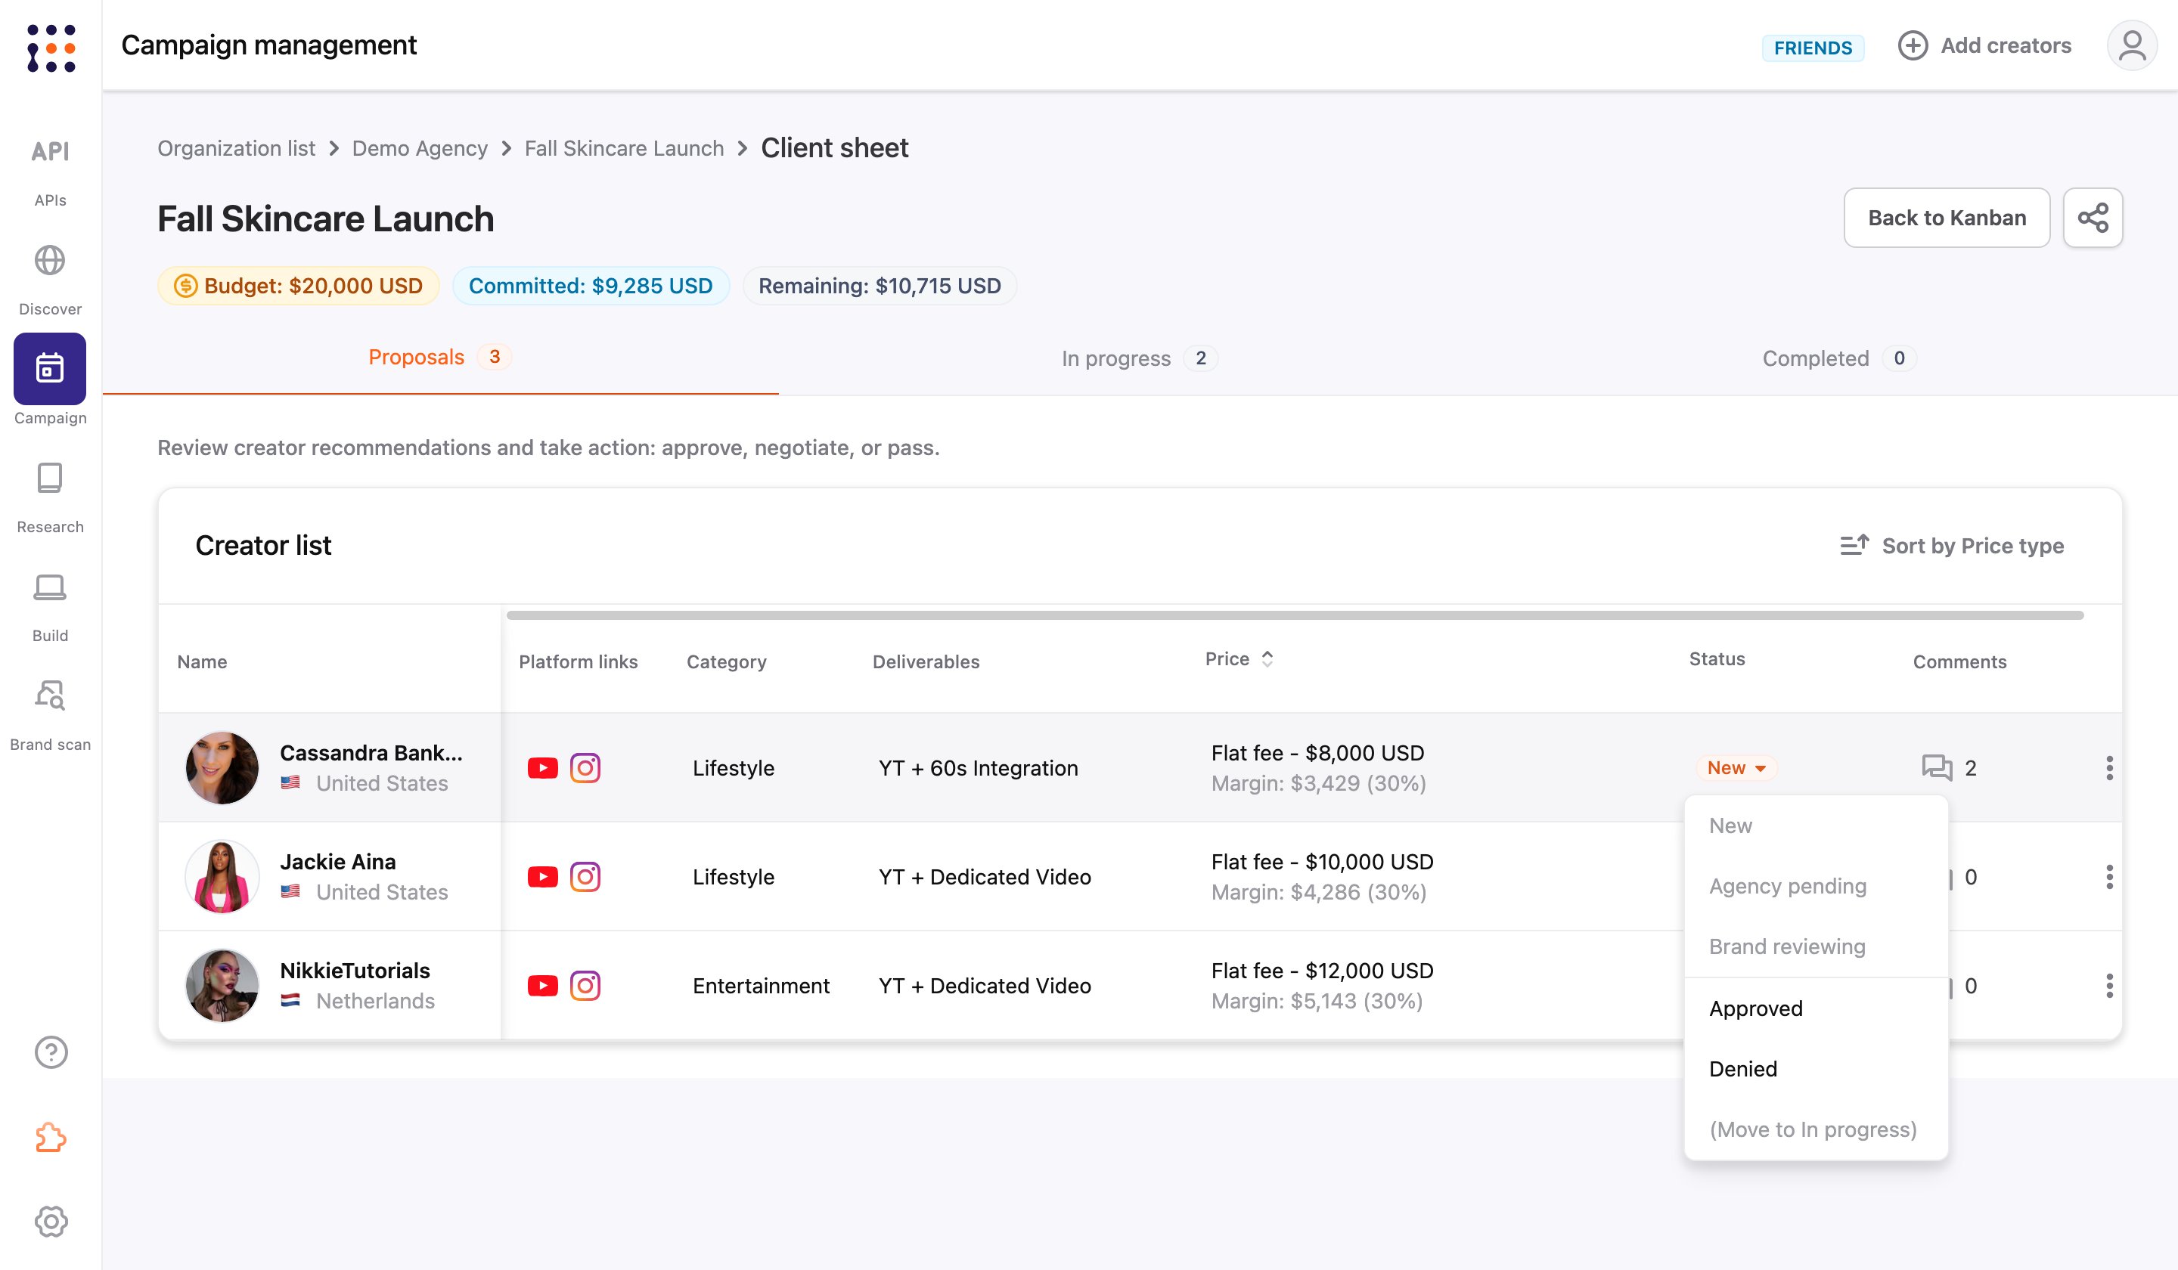Open Cassandra Banks's YouTube link

click(x=543, y=768)
